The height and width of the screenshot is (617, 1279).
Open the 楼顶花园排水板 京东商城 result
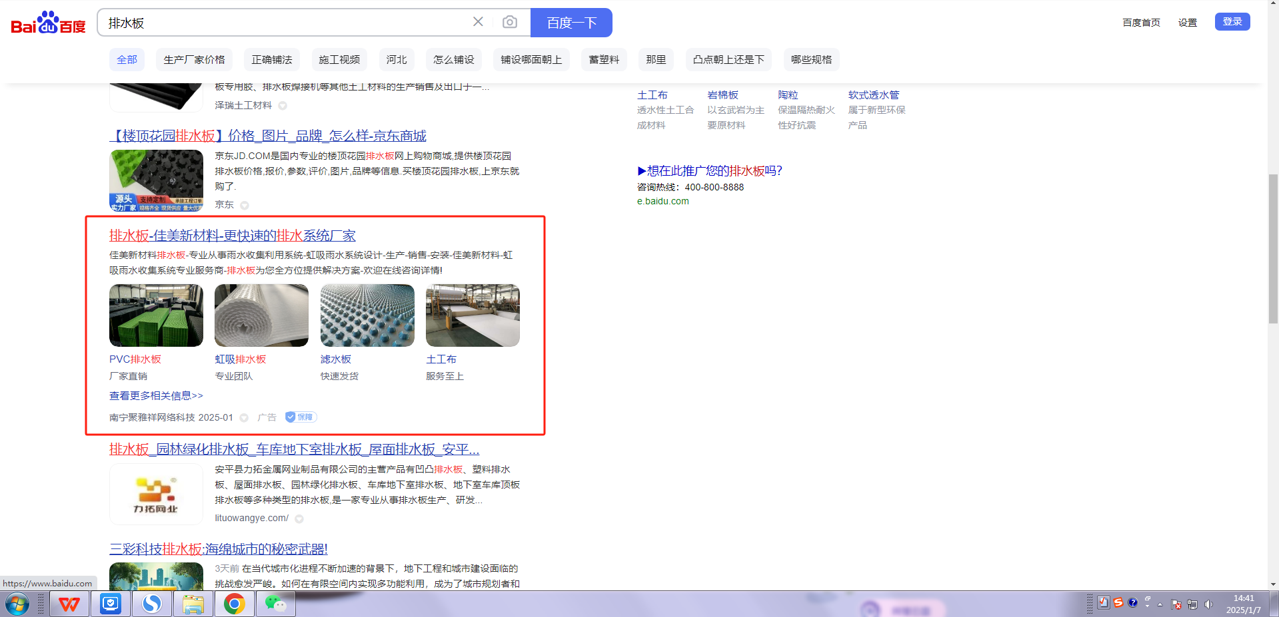pyautogui.click(x=268, y=136)
